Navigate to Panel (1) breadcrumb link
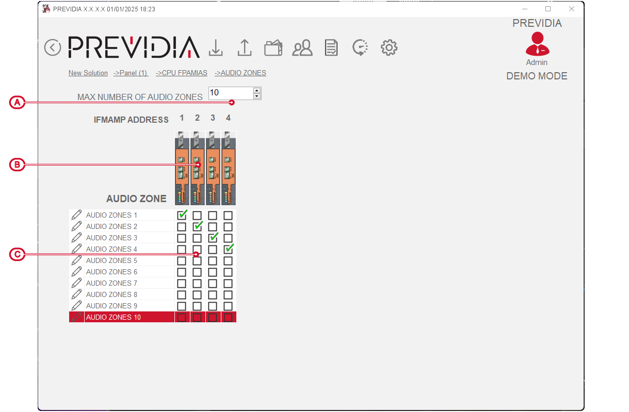 tap(131, 73)
